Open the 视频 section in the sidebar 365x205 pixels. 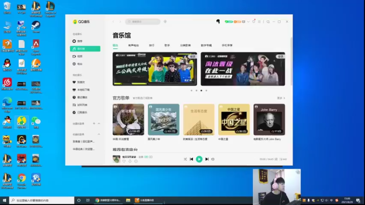coord(78,56)
